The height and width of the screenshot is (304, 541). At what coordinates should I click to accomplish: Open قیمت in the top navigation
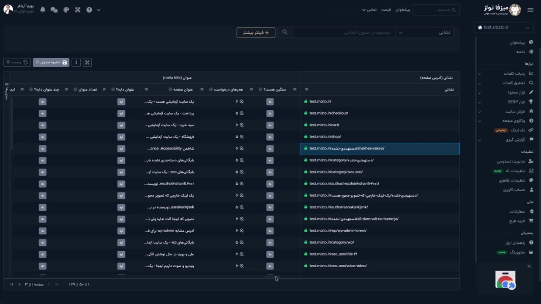coord(386,10)
